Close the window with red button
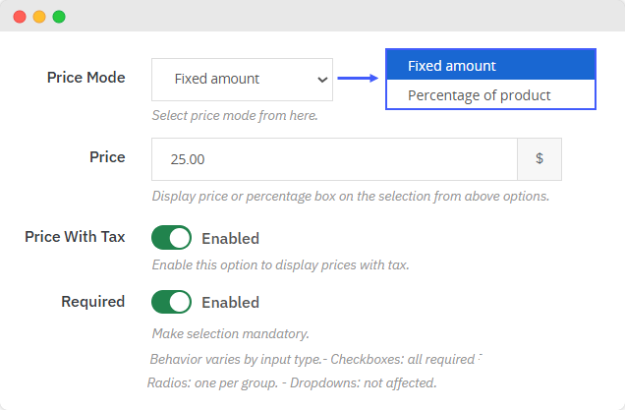 pyautogui.click(x=20, y=17)
